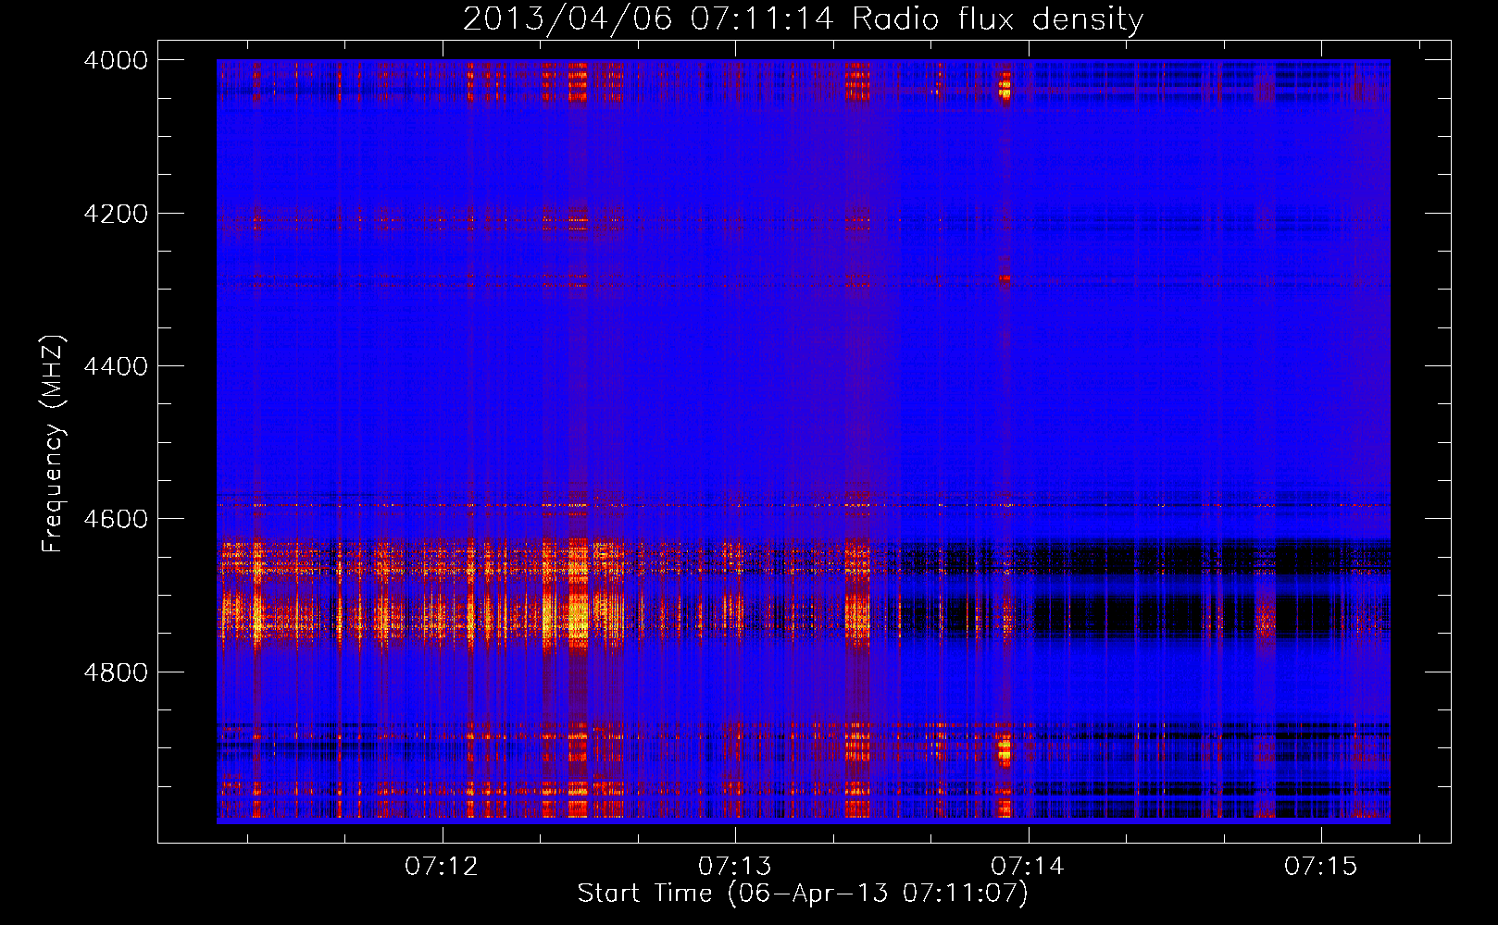Click the "Start Time (06-Apr-13 07:11:07)" label
Image resolution: width=1498 pixels, height=925 pixels.
tap(803, 894)
